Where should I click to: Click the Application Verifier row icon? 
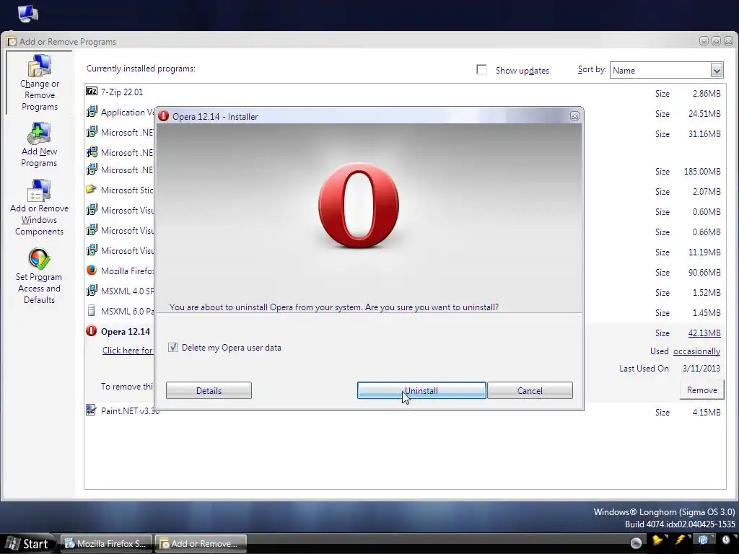[x=92, y=112]
